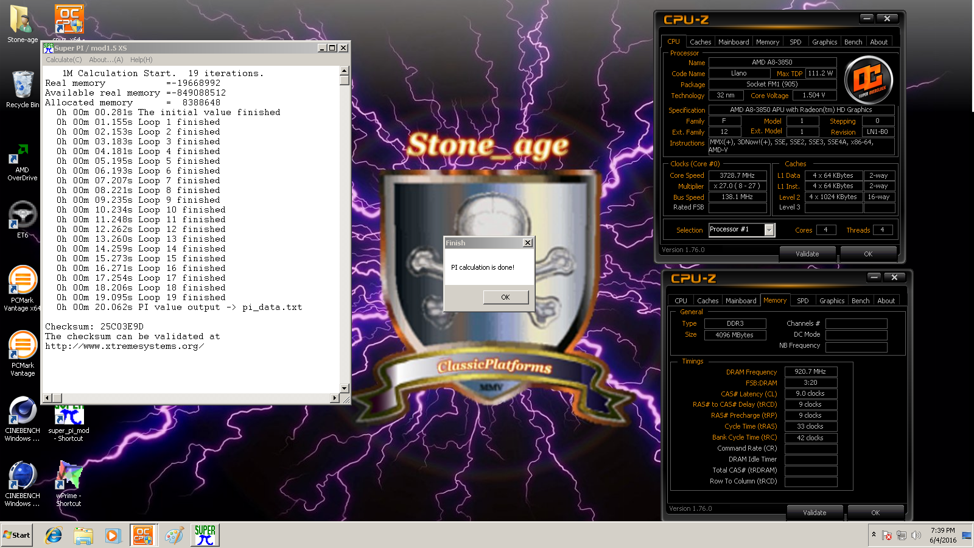Select Bench tab in top CPU-Z window
Screen dimensions: 974x548
point(853,42)
